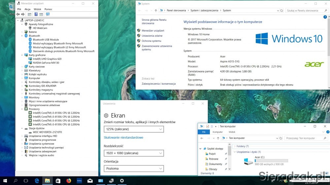Open the Mail app from taskbar
Screen dimensions: 330x185
[90, 181]
